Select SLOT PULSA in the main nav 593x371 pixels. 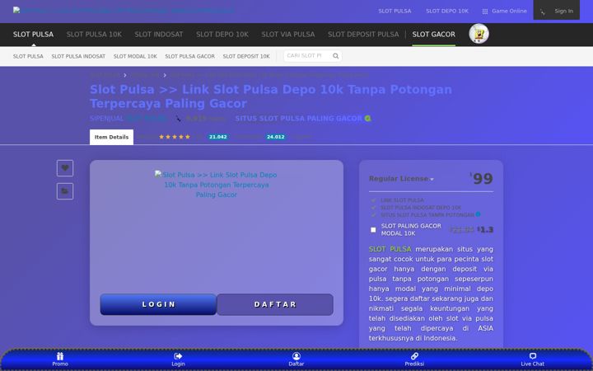click(x=33, y=35)
